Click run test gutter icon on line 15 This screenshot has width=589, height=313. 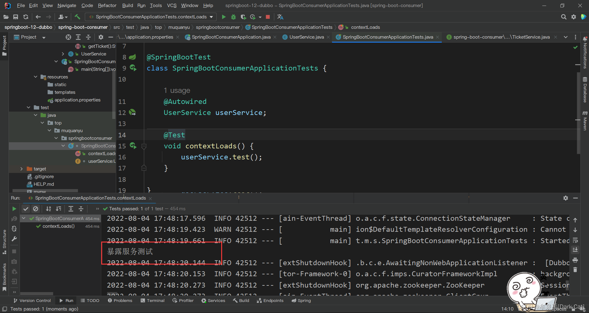tap(133, 146)
